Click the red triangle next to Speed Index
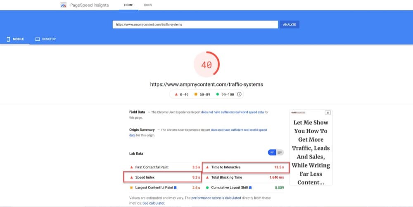 (132, 177)
